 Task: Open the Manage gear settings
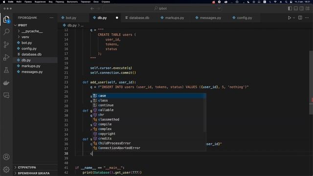click(x=6, y=170)
